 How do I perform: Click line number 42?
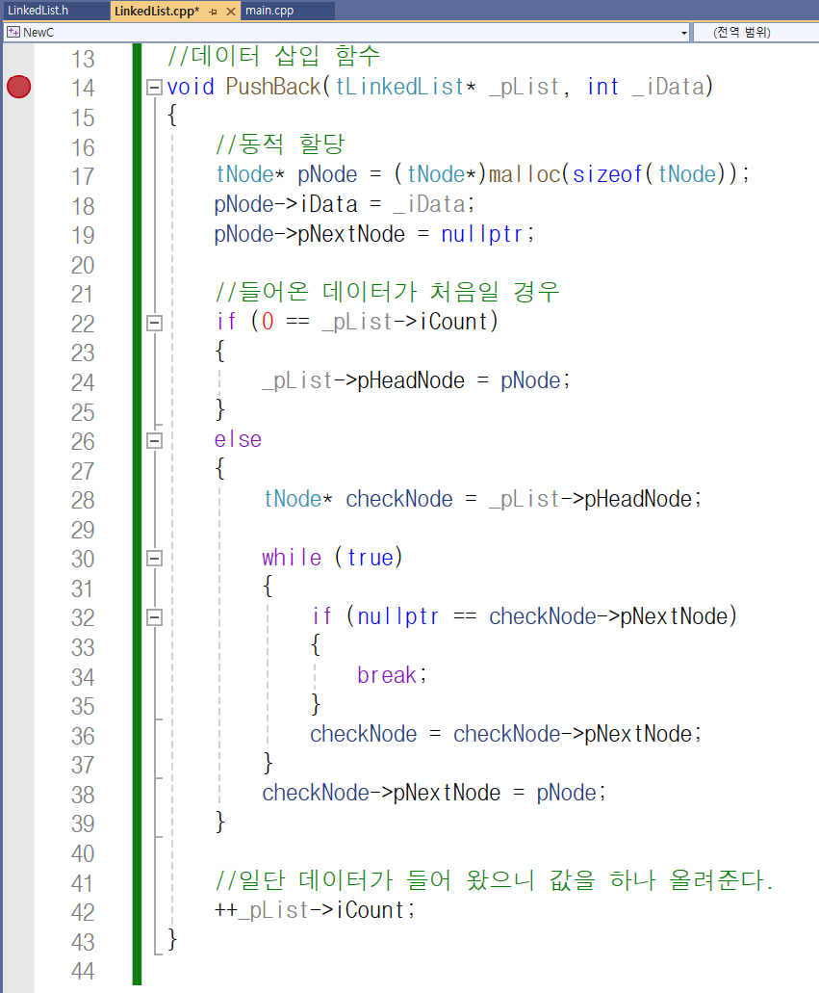pyautogui.click(x=83, y=912)
